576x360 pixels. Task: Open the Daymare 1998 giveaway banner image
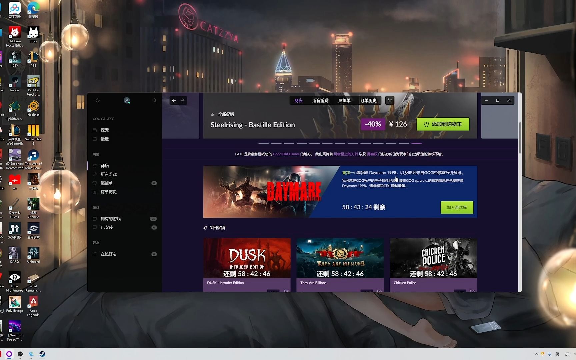(271, 192)
